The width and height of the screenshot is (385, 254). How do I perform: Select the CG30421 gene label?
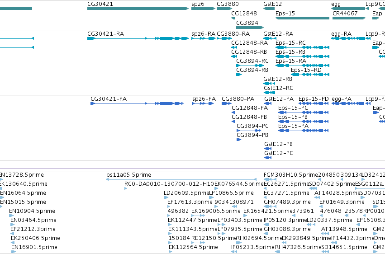tap(100, 4)
